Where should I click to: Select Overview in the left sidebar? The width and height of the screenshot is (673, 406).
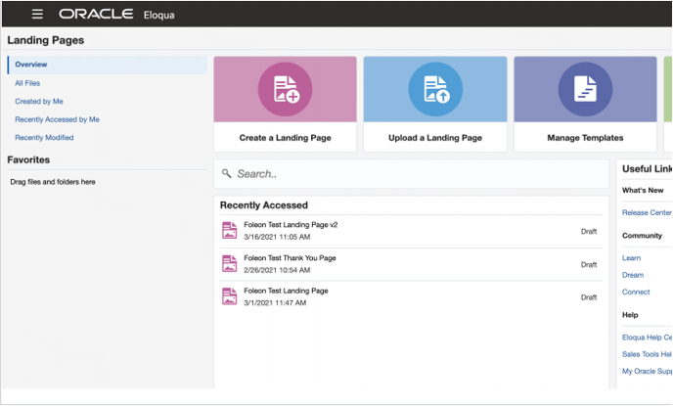tap(31, 65)
